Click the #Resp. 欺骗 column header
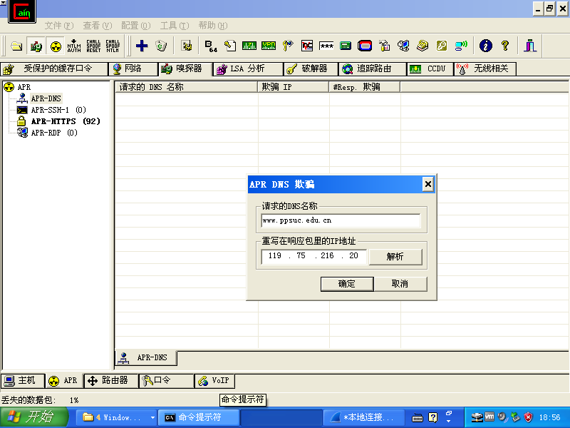This screenshot has width=570, height=428. [365, 87]
